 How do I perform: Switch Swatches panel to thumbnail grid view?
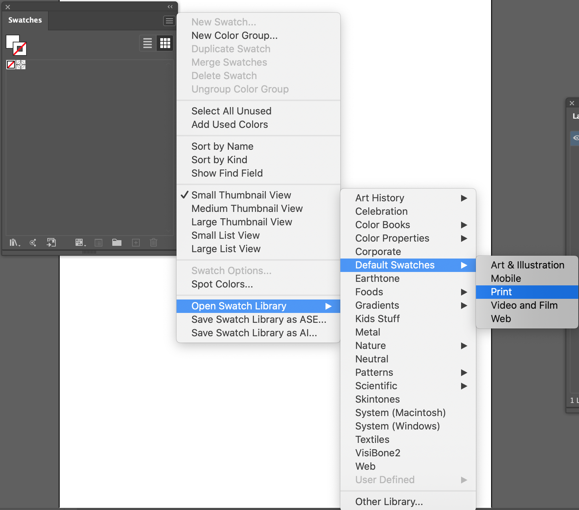click(165, 43)
